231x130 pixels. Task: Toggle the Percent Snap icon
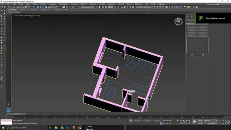click(73, 7)
